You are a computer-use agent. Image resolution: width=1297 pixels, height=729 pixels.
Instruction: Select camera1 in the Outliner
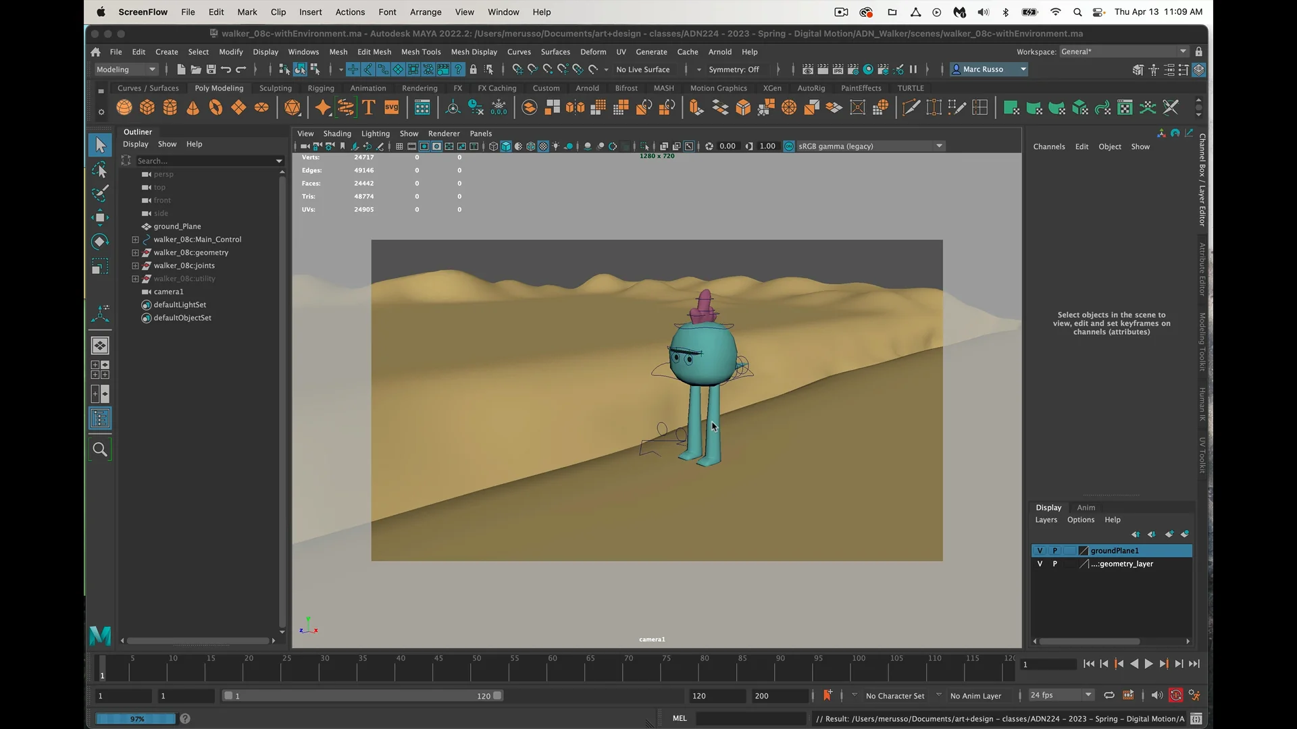[168, 292]
